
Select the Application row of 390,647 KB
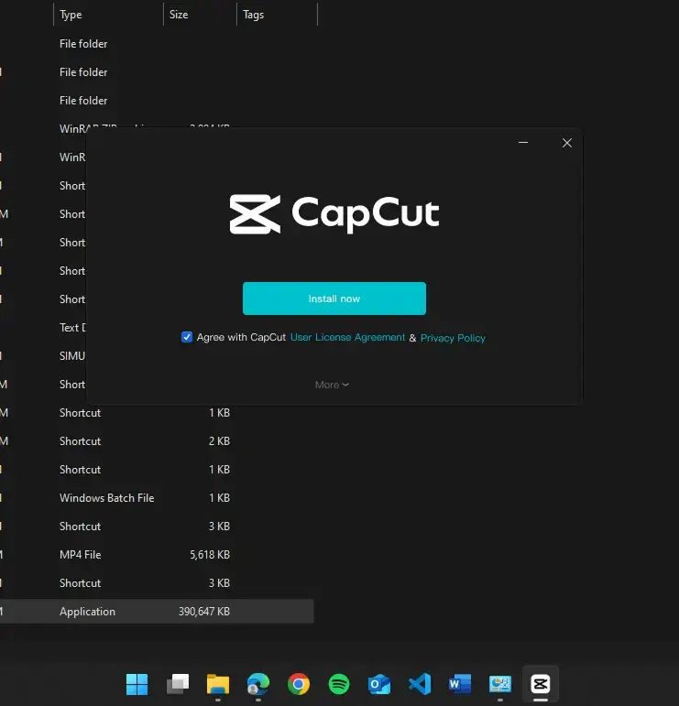[157, 612]
